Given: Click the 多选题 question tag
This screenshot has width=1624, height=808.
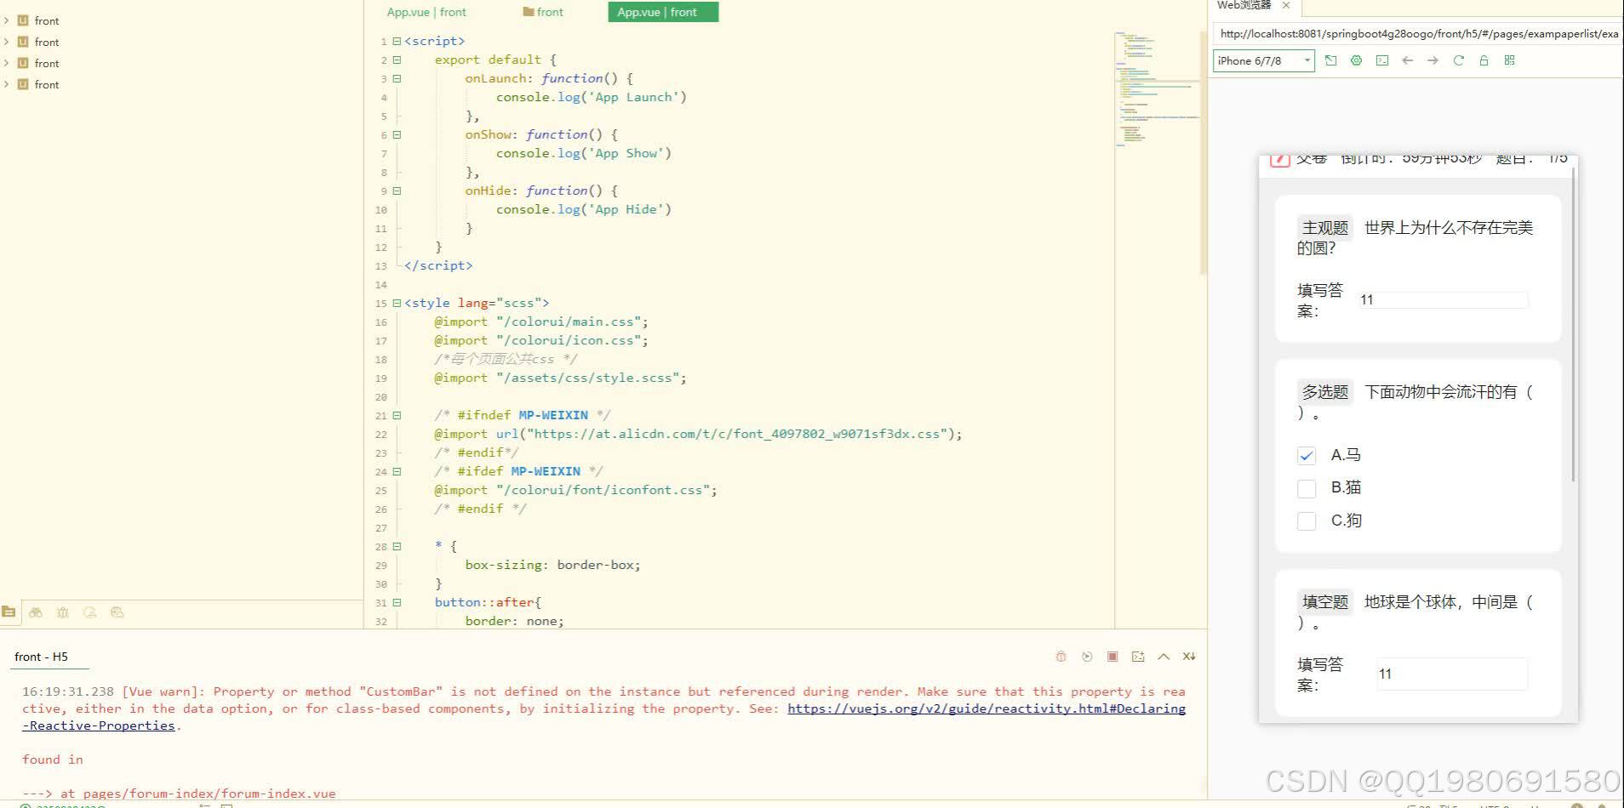Looking at the screenshot, I should (1325, 392).
